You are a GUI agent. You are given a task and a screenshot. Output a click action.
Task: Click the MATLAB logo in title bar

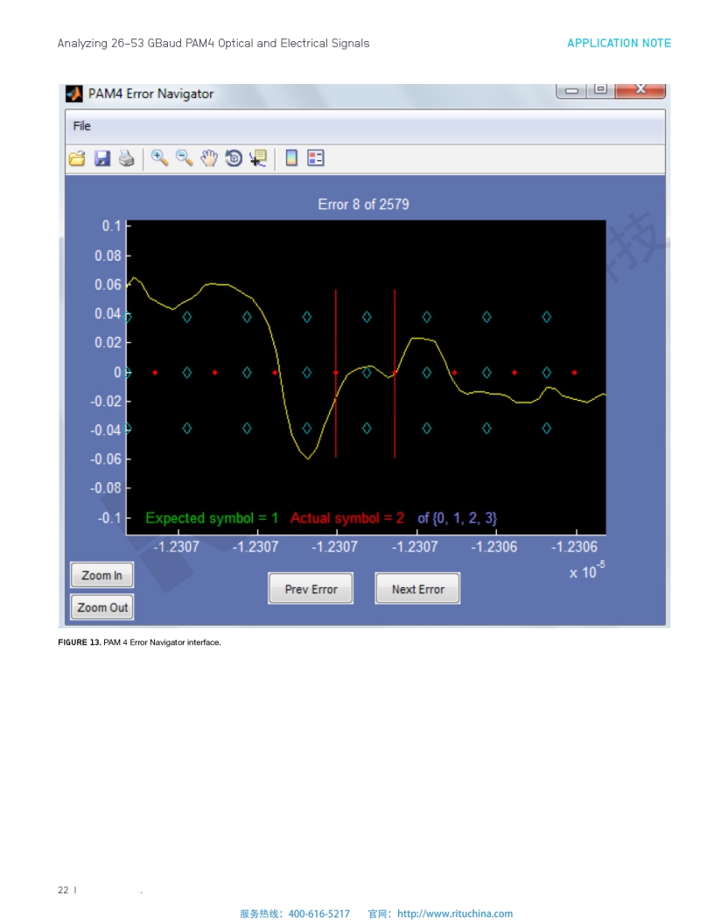(75, 94)
